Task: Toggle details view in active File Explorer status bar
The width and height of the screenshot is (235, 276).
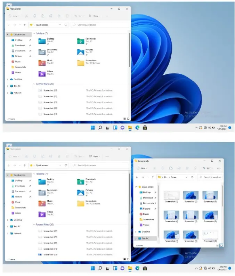Action: click(124, 119)
